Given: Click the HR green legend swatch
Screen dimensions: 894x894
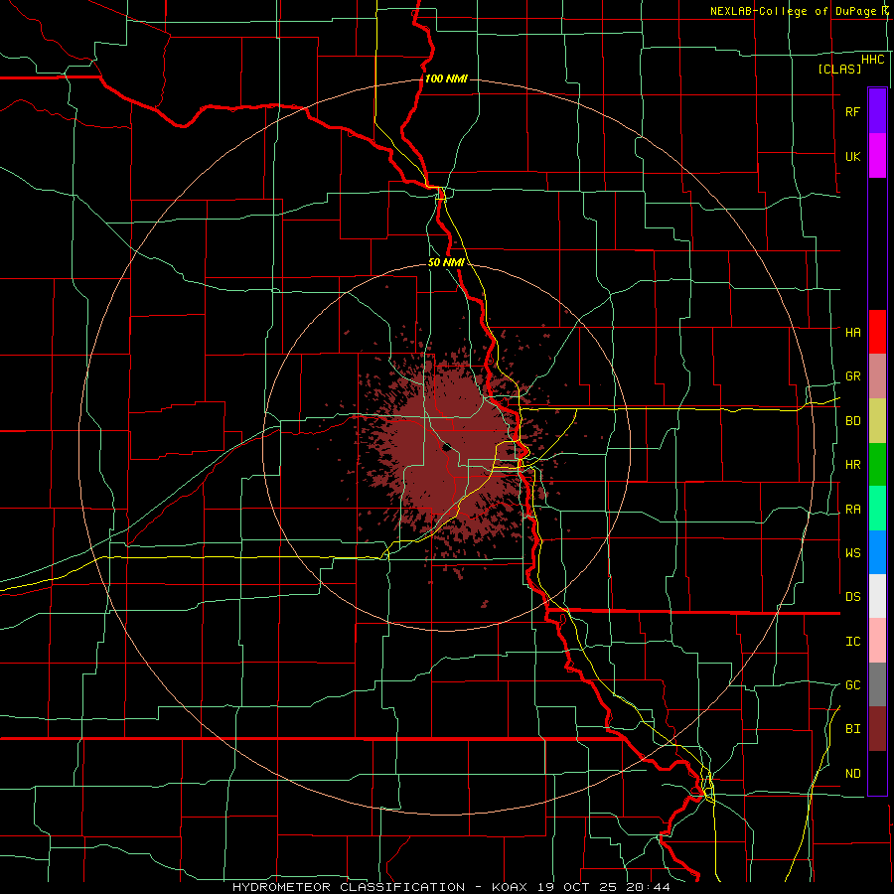Looking at the screenshot, I should (x=877, y=465).
